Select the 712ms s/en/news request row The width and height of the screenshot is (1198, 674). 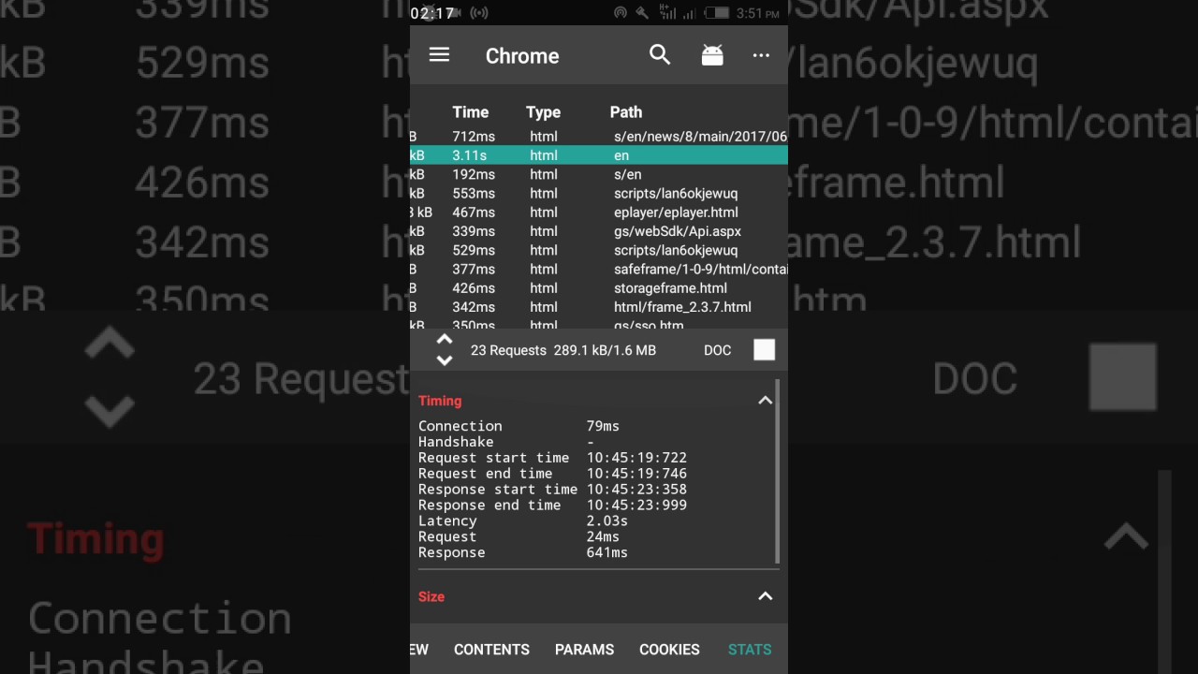click(x=599, y=137)
